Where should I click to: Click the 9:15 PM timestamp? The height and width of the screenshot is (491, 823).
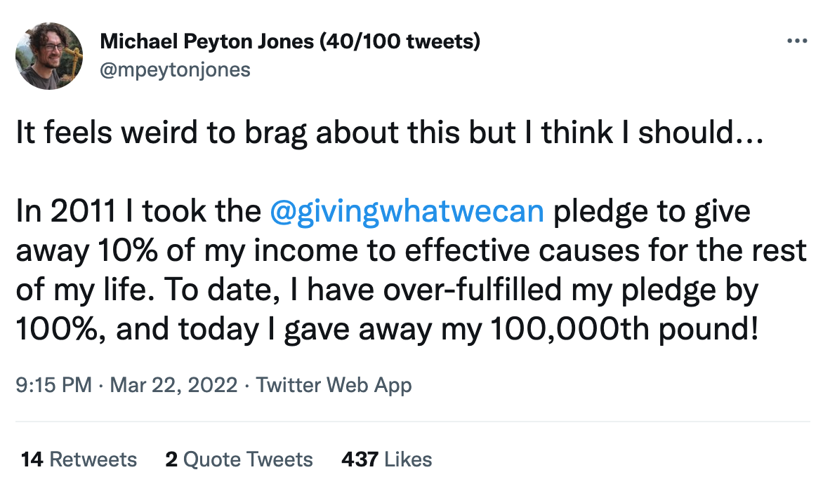coord(53,384)
